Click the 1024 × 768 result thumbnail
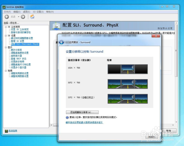The image size is (184, 146). tap(128, 69)
